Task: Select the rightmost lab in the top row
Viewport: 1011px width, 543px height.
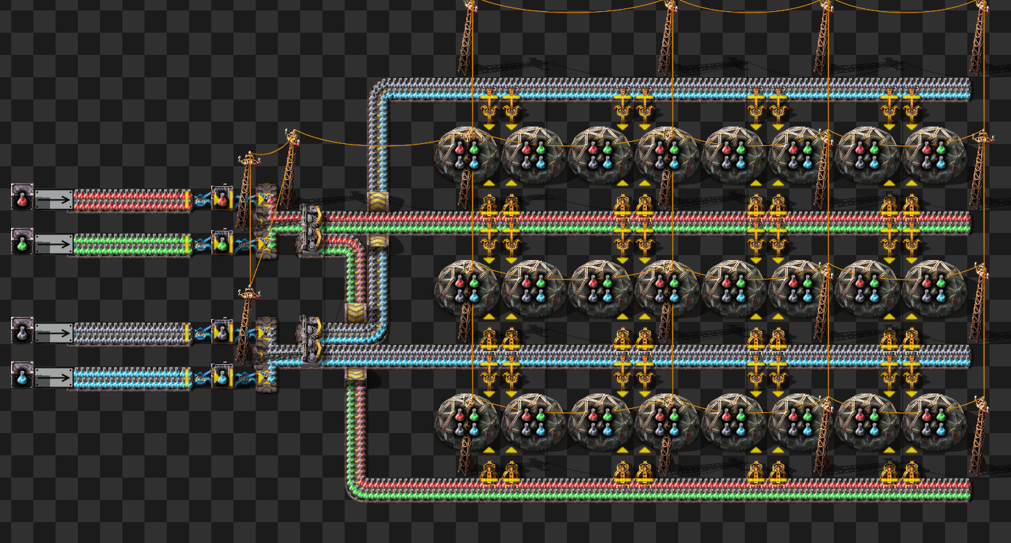Action: 934,155
